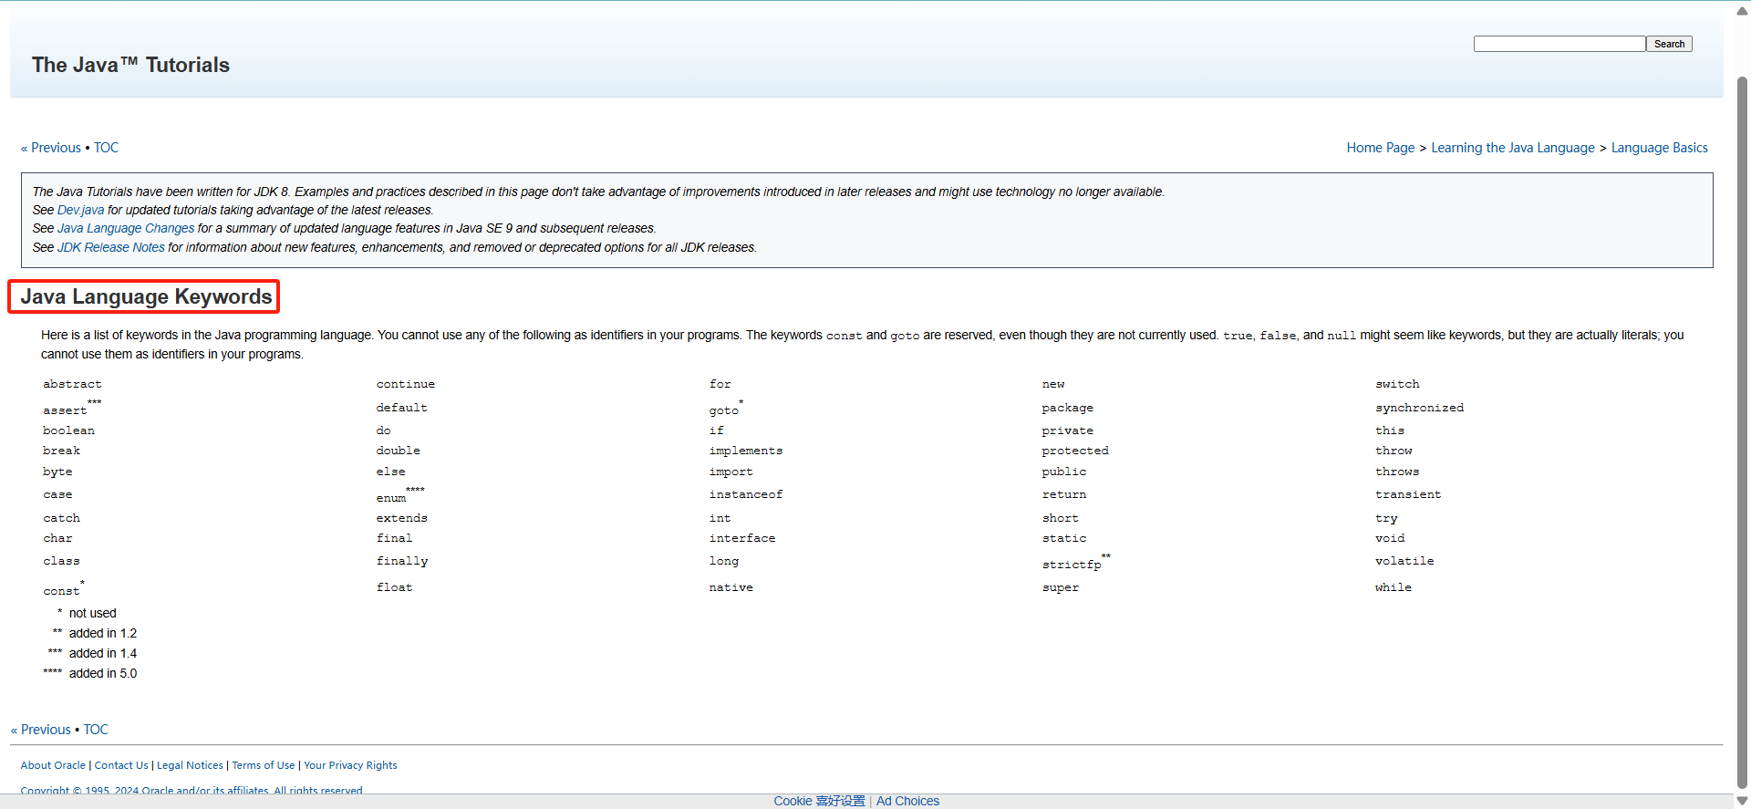The width and height of the screenshot is (1751, 809).
Task: Open Java Language Changes link
Action: coord(126,228)
